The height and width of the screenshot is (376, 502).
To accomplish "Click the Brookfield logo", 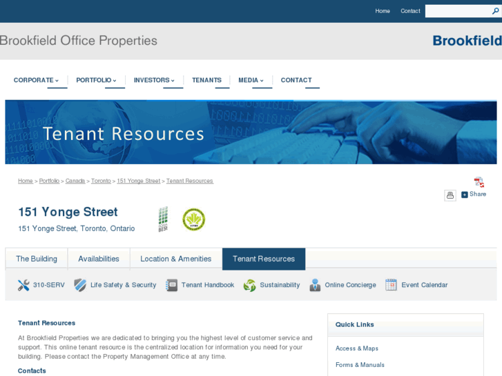I will click(467, 41).
